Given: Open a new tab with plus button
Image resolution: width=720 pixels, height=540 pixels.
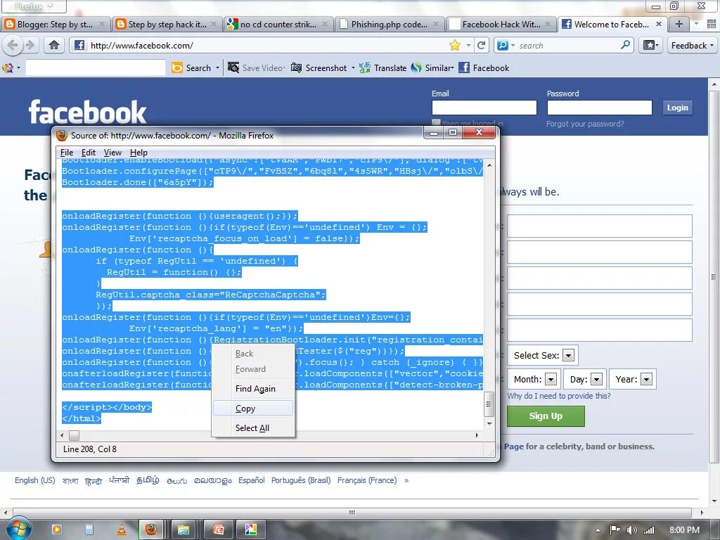Looking at the screenshot, I should point(679,24).
